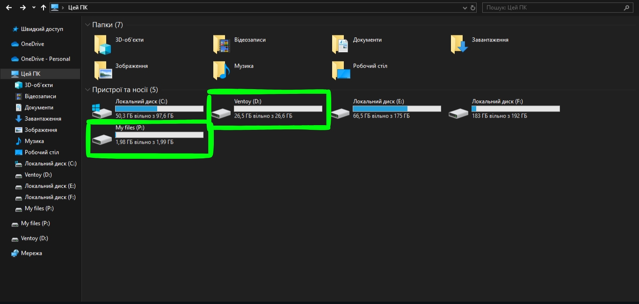Click the search magnifier icon
This screenshot has height=304, width=639.
tap(627, 7)
